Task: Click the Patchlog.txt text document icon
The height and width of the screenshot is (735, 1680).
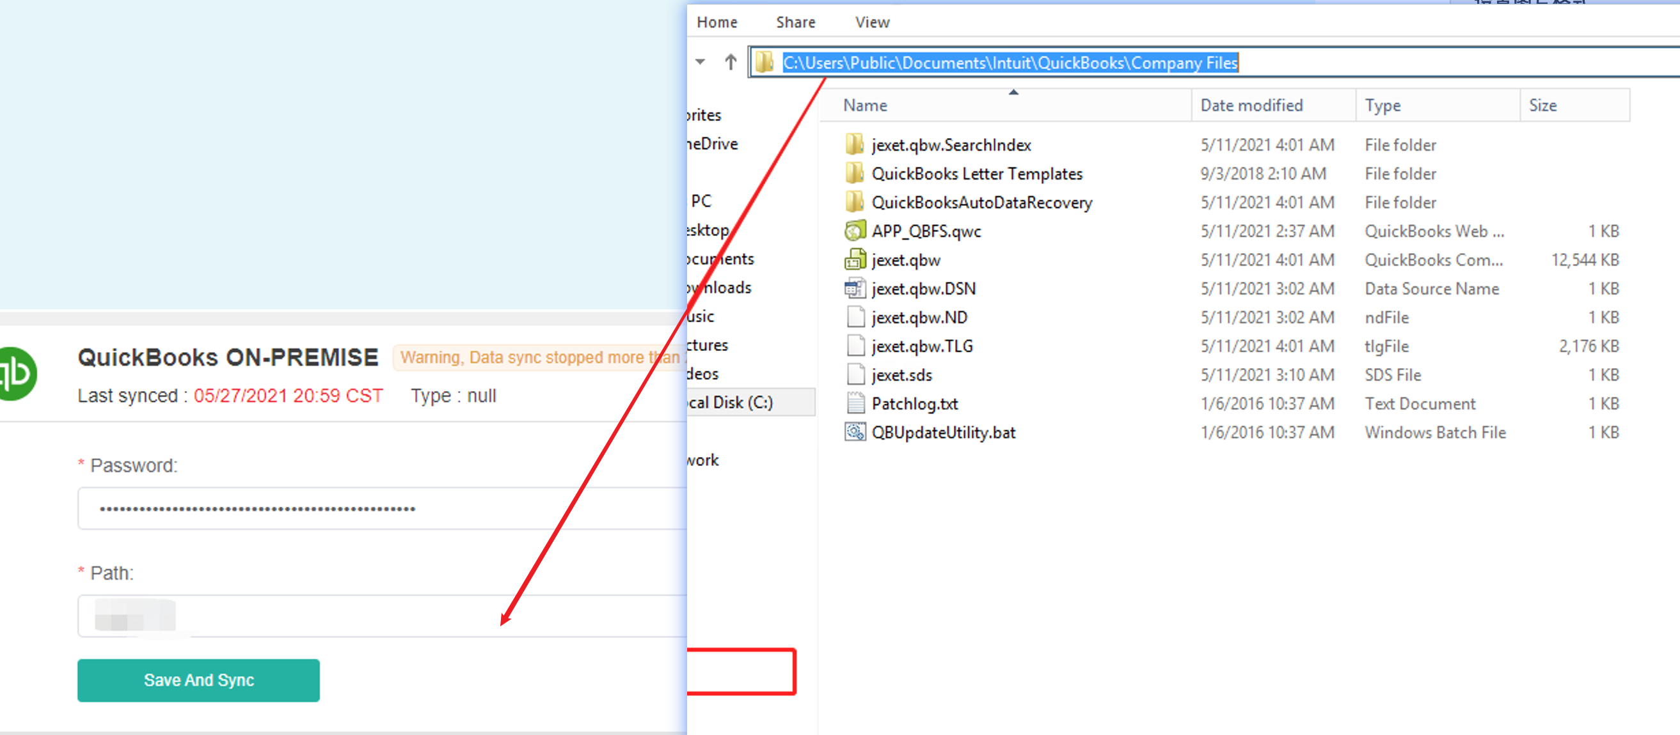Action: (854, 403)
